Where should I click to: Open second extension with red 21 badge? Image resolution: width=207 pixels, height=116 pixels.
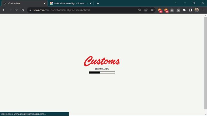(x=166, y=10)
